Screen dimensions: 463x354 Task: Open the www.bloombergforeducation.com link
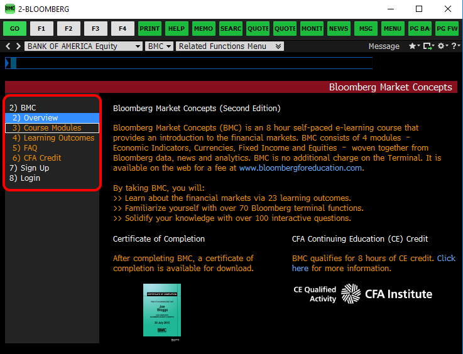(300, 168)
